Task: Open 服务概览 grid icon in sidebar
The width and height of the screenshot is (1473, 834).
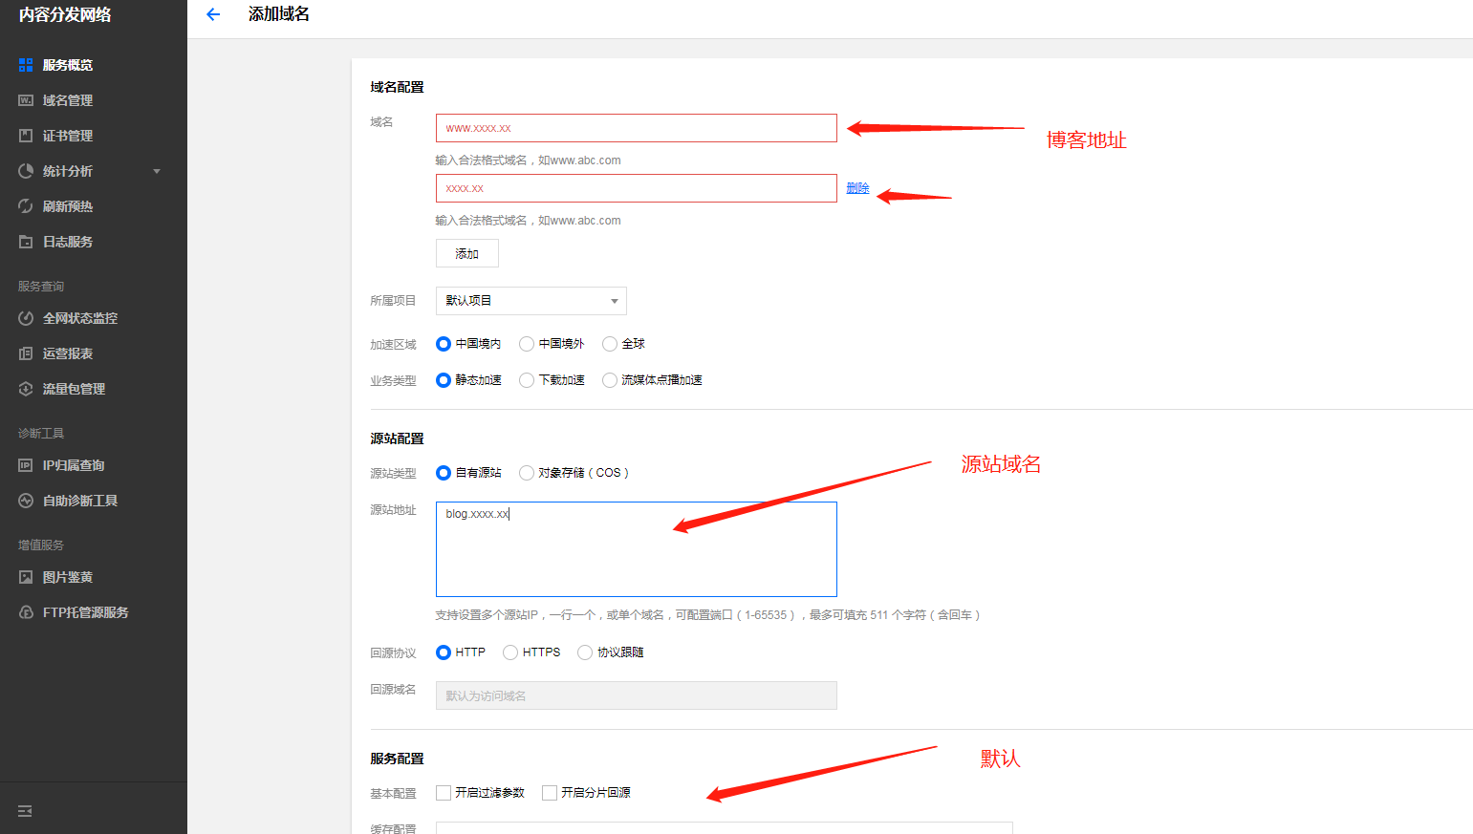Action: click(26, 65)
